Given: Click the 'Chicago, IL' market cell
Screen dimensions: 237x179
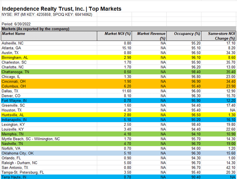Looking at the screenshot, I should coord(49,77).
